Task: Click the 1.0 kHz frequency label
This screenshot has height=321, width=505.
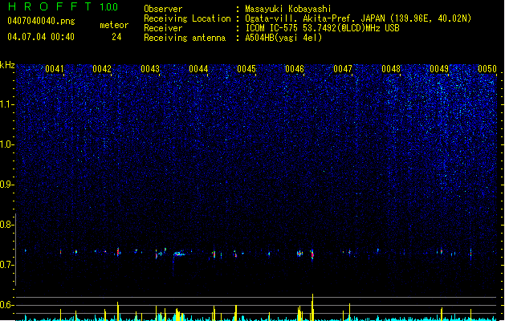Action: click(6, 144)
